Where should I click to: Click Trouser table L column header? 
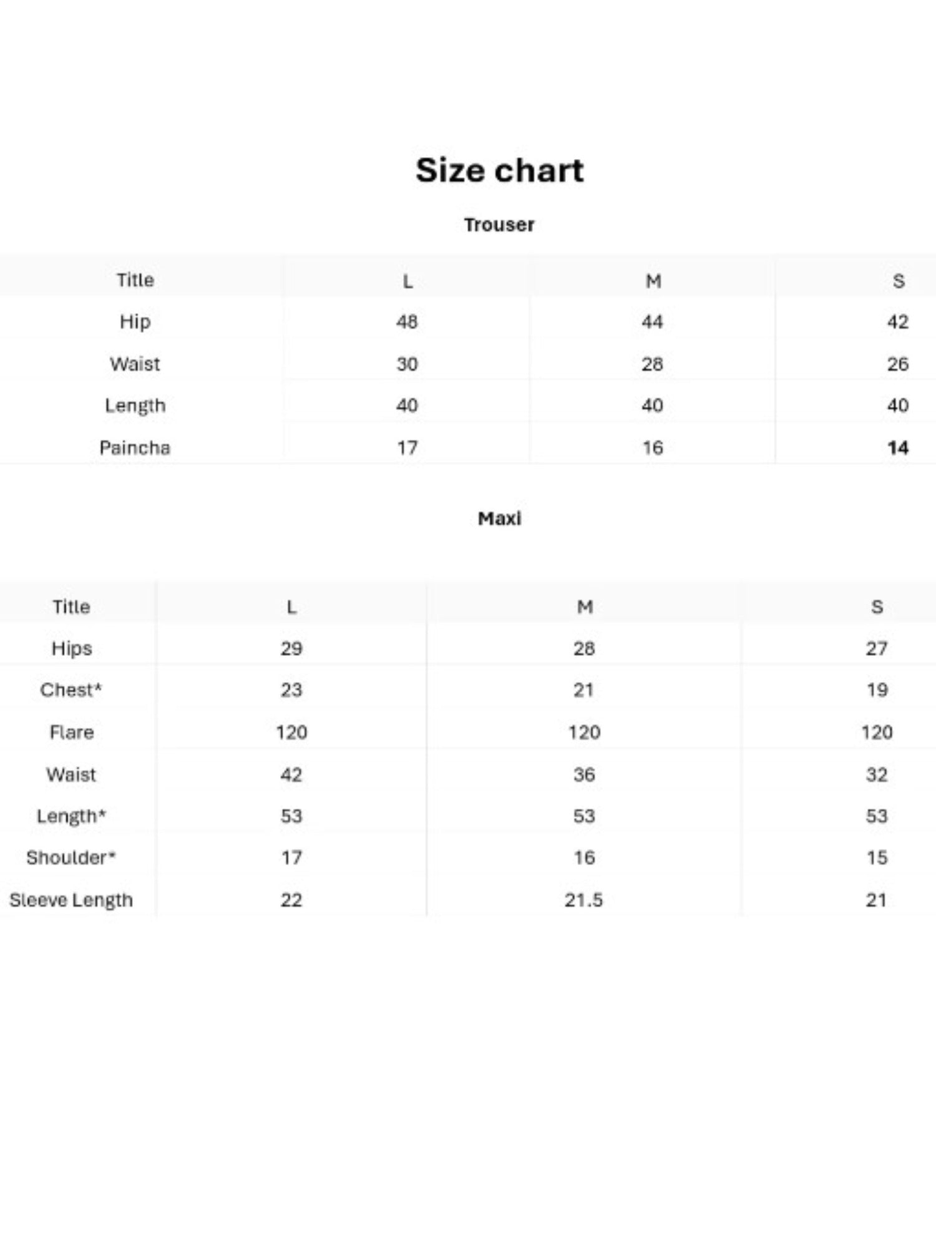click(407, 281)
